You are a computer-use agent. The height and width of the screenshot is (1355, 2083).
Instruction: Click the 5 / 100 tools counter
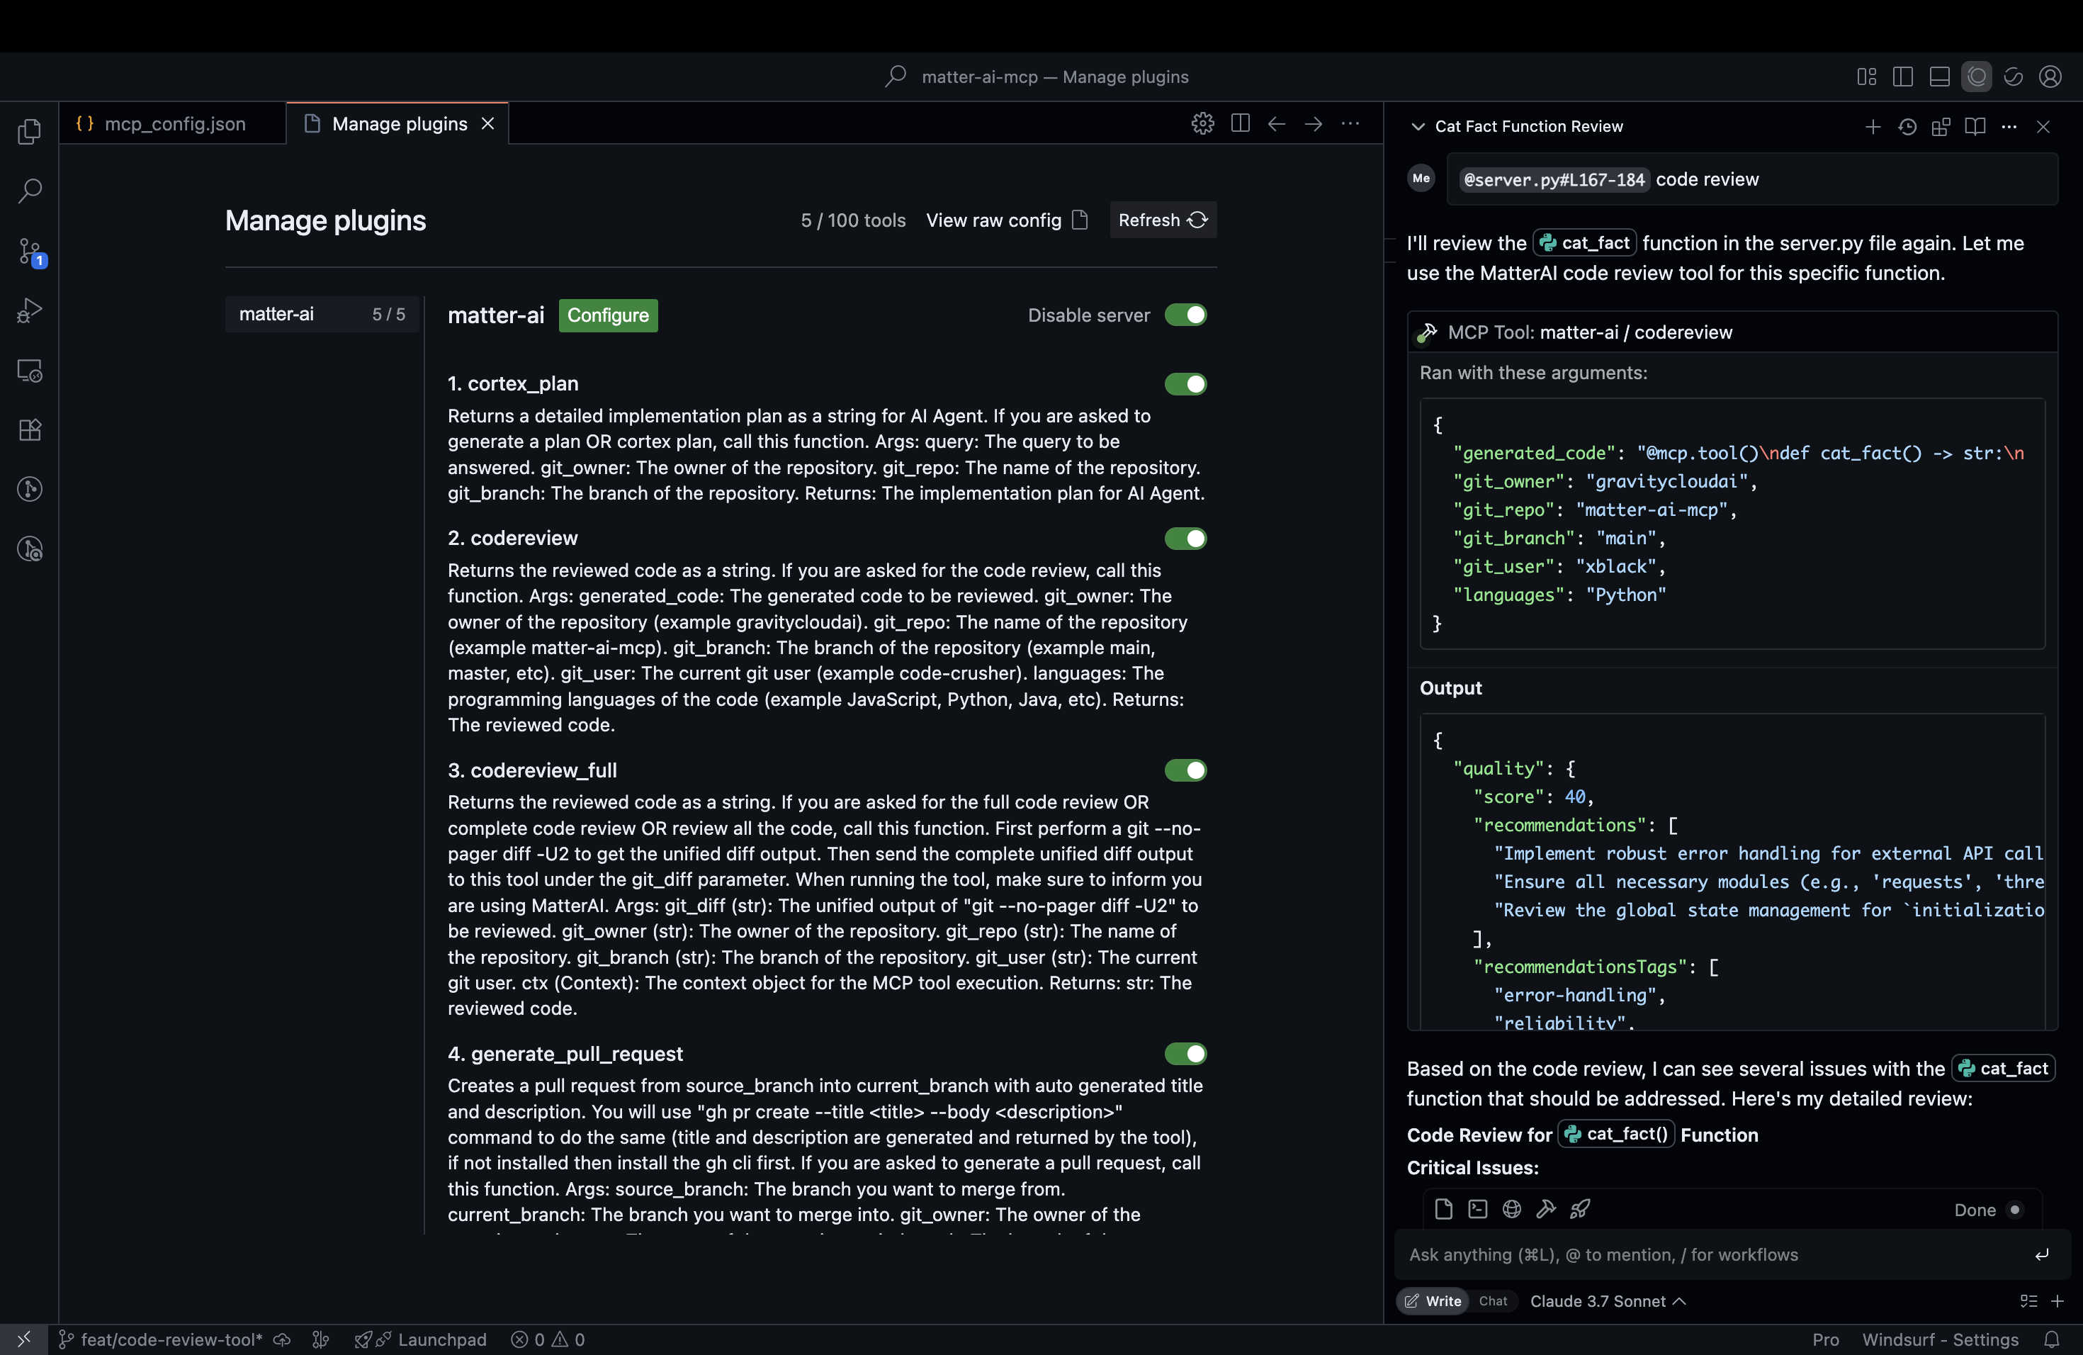853,220
